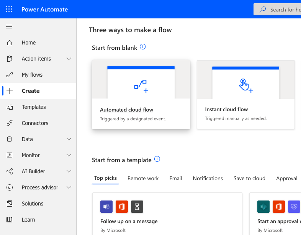Image resolution: width=301 pixels, height=235 pixels.
Task: Click the search input field
Action: (x=283, y=10)
